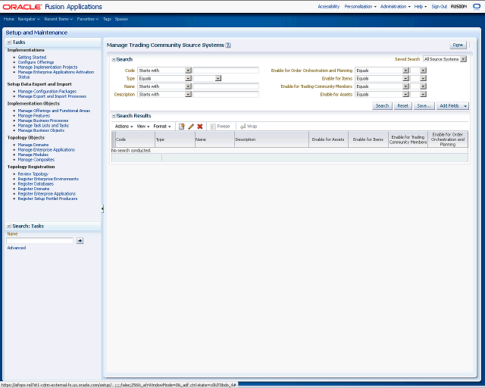Viewport: 485px width, 388px height.
Task: Collapse the Search section
Action: (113, 59)
